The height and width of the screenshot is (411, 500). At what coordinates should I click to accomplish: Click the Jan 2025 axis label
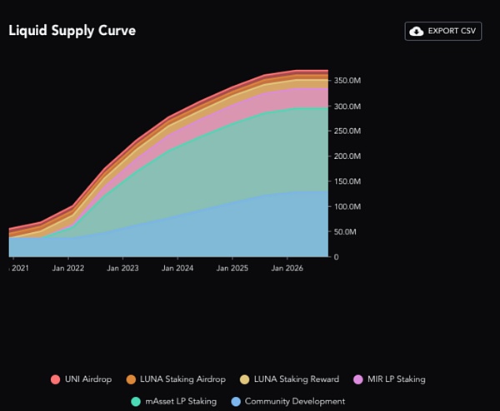(232, 269)
